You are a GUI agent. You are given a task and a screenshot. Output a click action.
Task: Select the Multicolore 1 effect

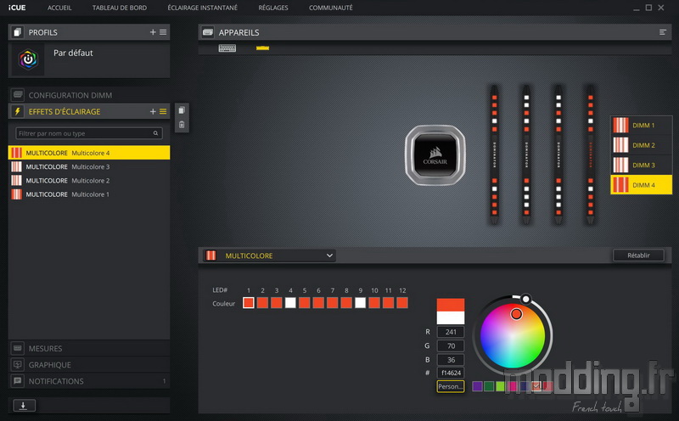pos(89,194)
